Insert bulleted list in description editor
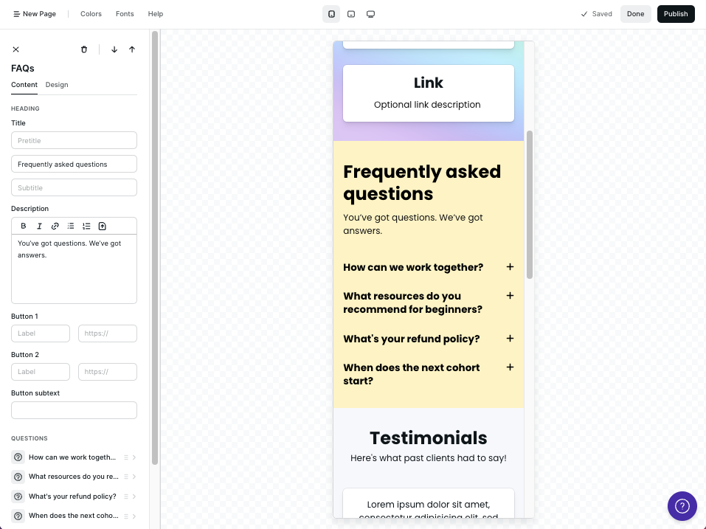The image size is (706, 529). coord(71,226)
